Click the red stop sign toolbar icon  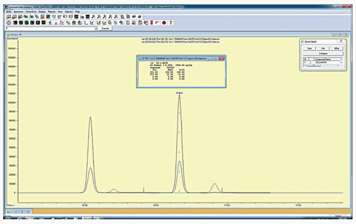pos(164,23)
